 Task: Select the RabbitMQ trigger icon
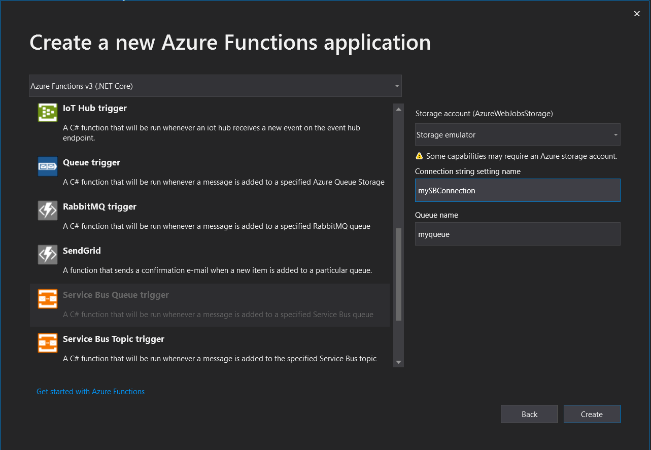[47, 210]
